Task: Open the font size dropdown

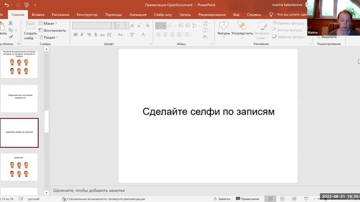Action: (x=127, y=26)
